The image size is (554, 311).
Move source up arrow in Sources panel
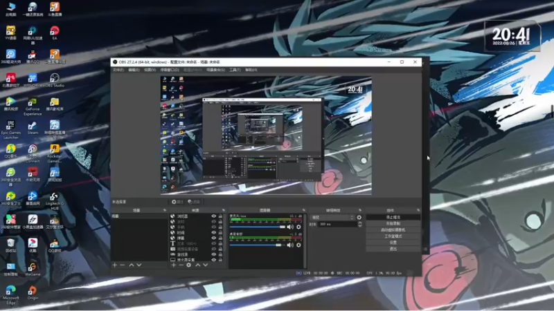point(198,265)
